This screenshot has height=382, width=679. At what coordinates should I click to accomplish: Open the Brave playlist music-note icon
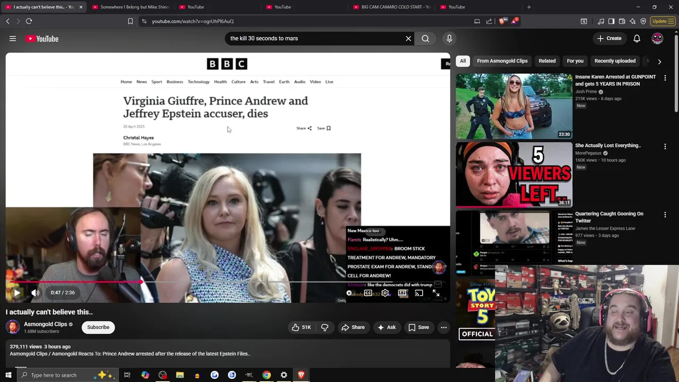click(x=600, y=21)
